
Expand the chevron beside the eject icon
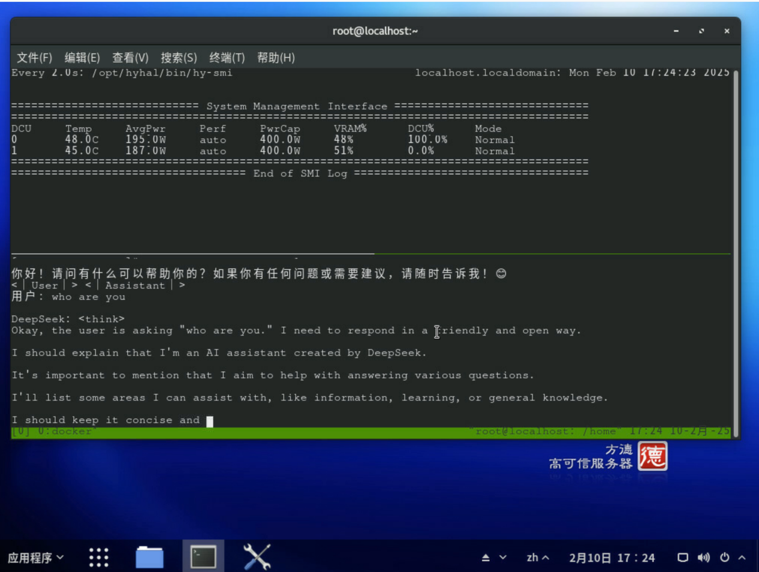[503, 558]
